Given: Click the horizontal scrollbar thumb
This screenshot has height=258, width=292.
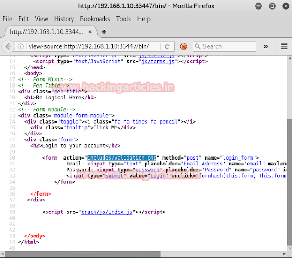Looking at the screenshot, I should pos(83,254).
